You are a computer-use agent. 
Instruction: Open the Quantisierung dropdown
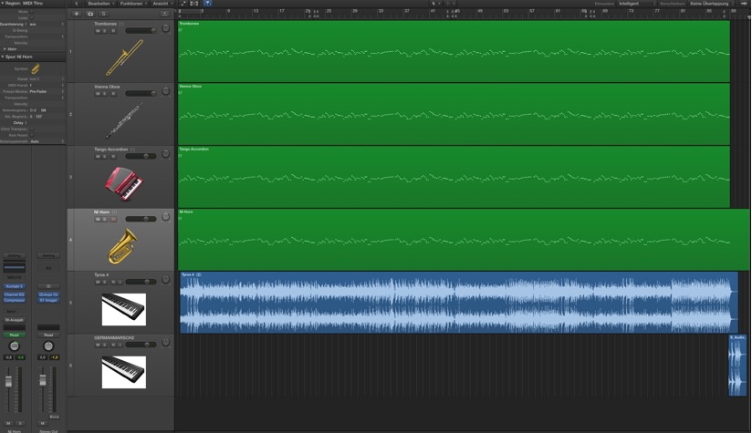pyautogui.click(x=46, y=24)
